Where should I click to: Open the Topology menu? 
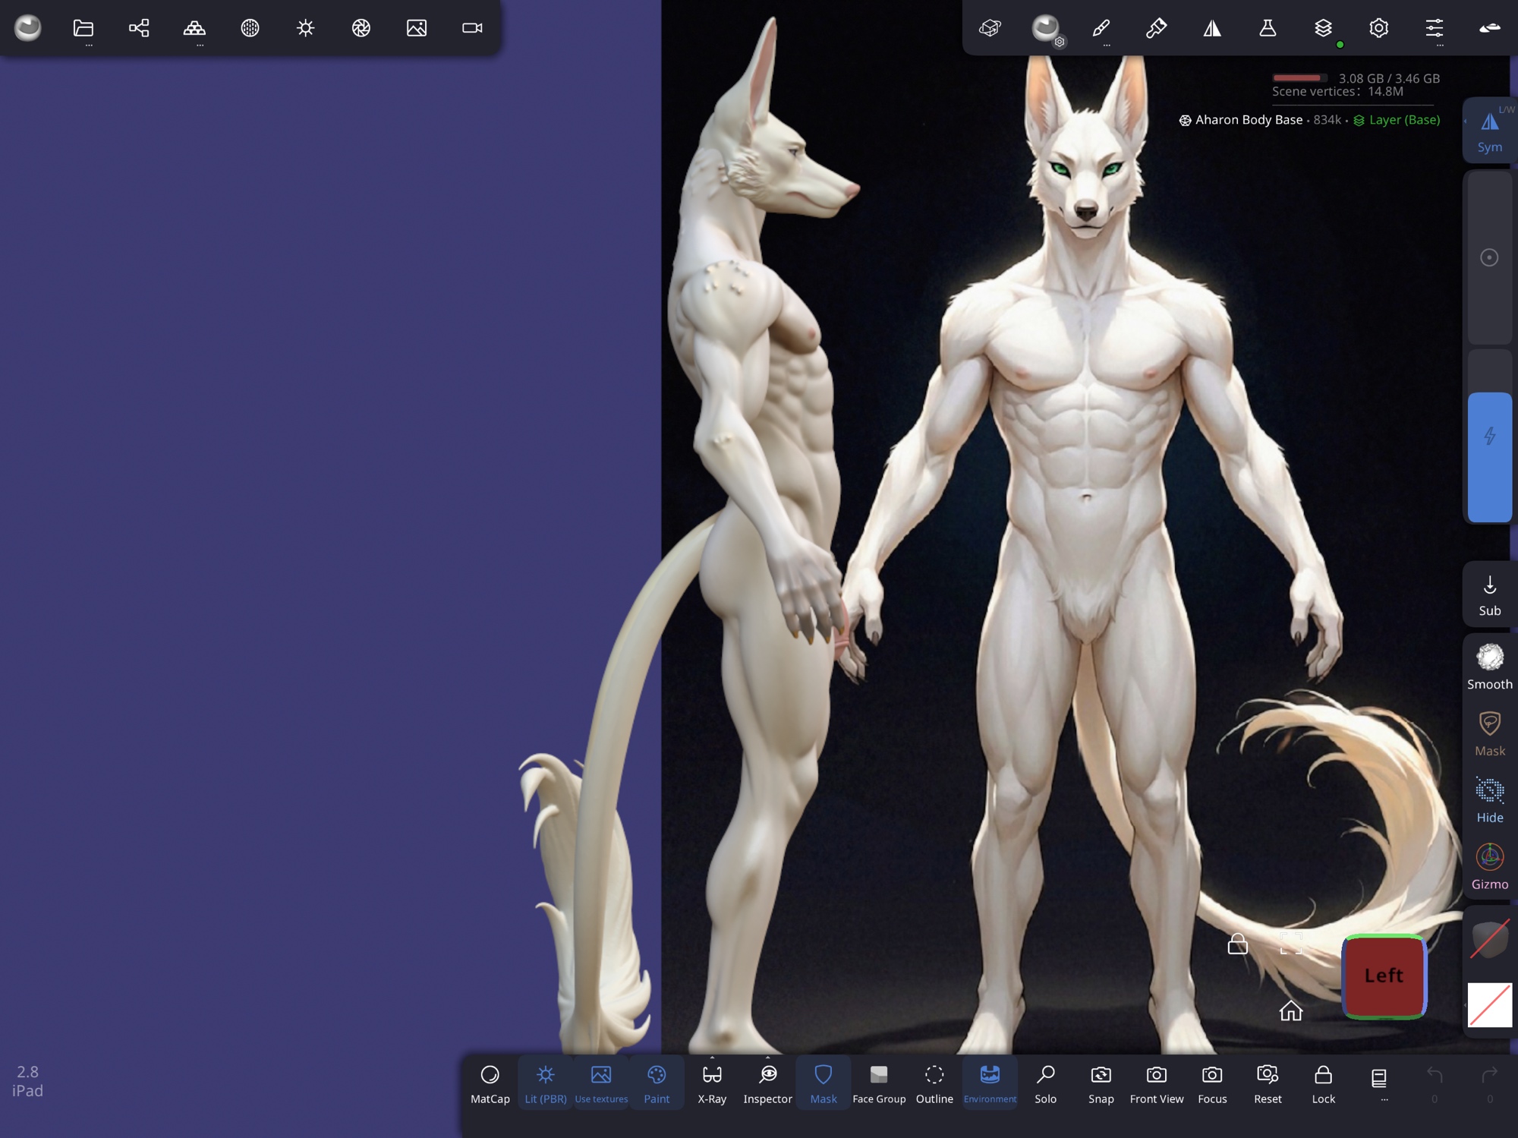pyautogui.click(x=194, y=29)
